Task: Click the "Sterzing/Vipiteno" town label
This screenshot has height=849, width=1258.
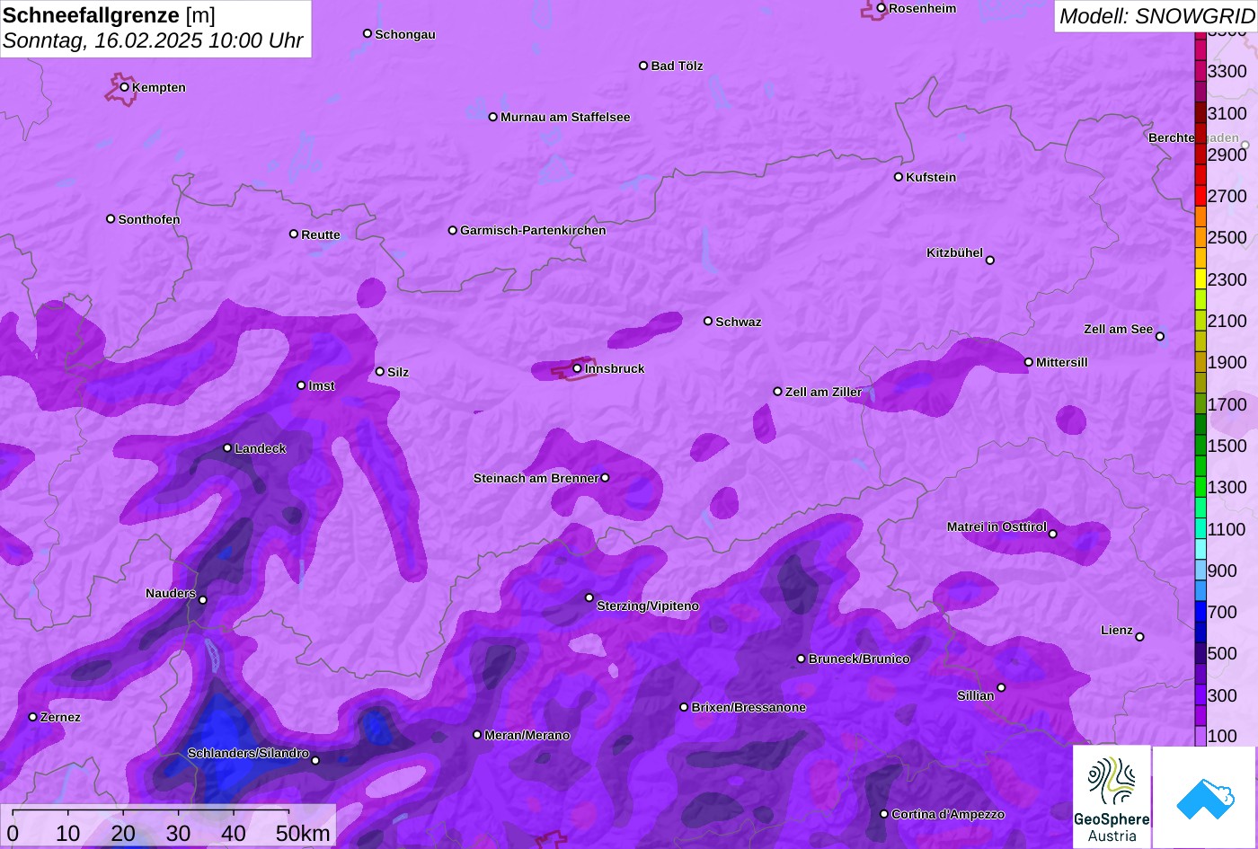Action: pyautogui.click(x=648, y=606)
